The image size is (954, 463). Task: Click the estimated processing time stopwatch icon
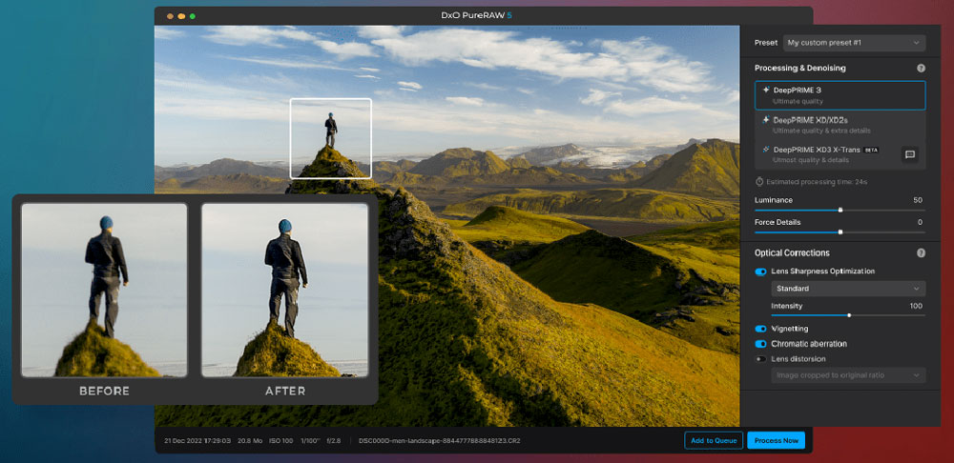[759, 181]
